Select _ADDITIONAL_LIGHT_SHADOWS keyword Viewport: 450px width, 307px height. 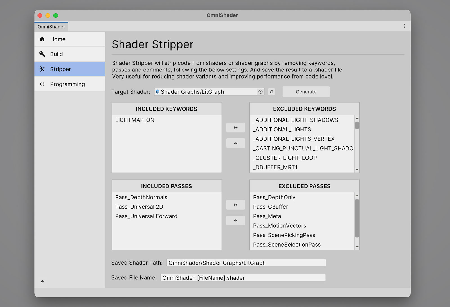tap(302, 120)
